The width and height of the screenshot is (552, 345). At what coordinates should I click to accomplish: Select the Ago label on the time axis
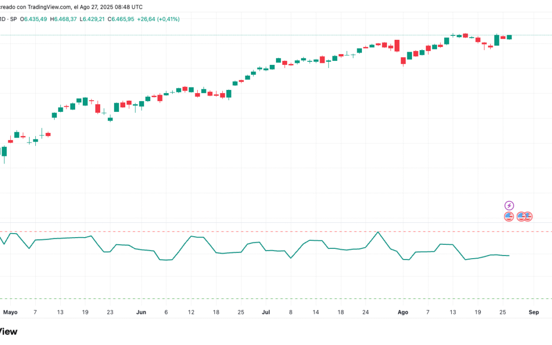coord(403,312)
